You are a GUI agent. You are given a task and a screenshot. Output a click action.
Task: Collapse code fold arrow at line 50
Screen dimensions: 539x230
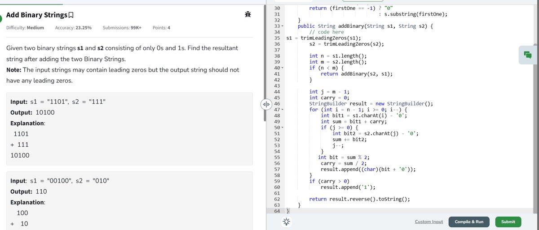pos(282,128)
